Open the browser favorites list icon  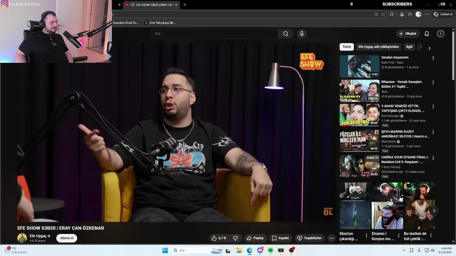click(410, 14)
